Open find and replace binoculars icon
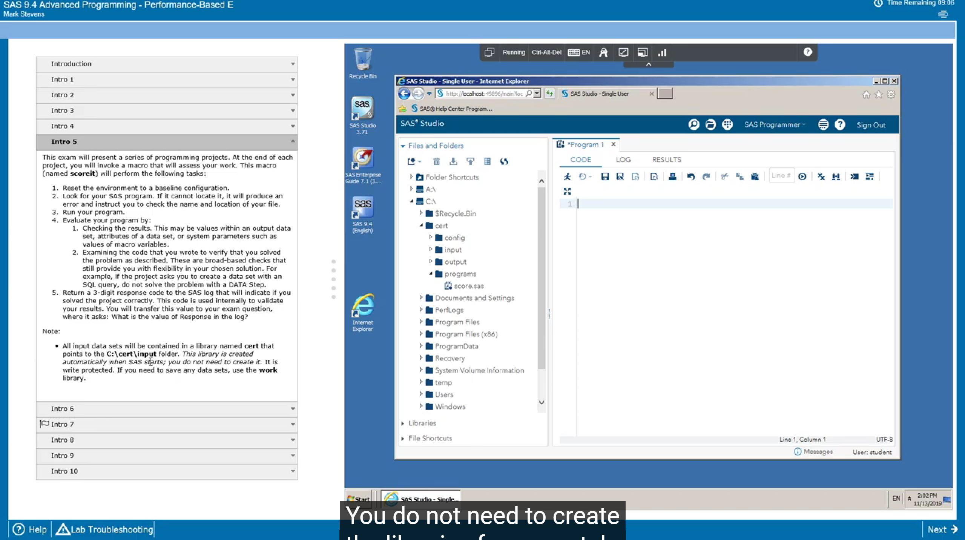 [x=836, y=176]
